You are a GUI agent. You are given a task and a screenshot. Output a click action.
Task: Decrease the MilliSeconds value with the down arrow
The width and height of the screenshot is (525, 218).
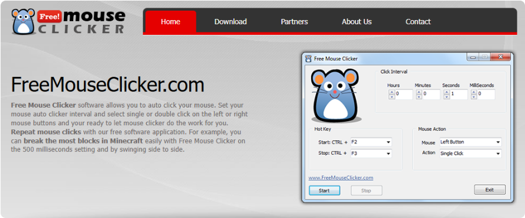point(474,97)
